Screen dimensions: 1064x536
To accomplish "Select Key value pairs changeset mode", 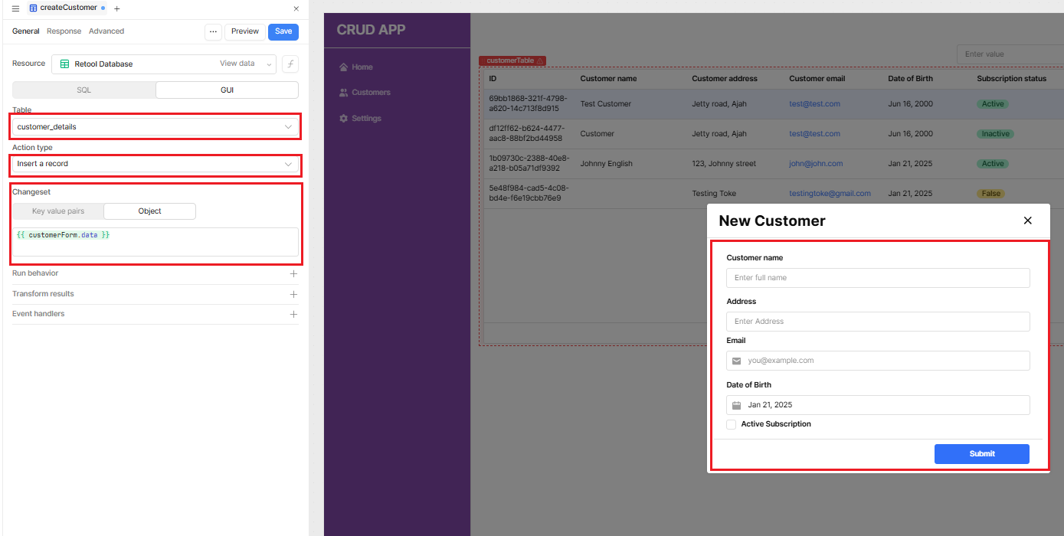I will click(x=58, y=211).
